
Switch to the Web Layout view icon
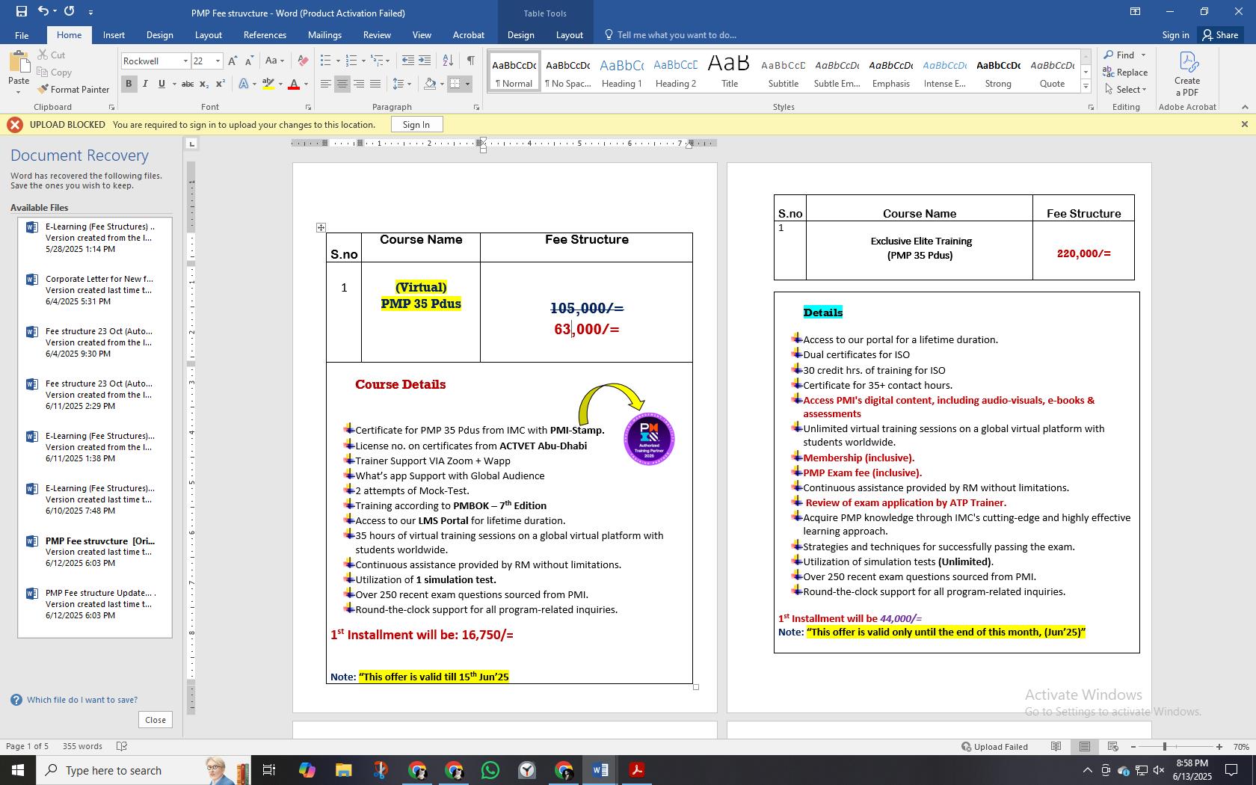click(1112, 746)
